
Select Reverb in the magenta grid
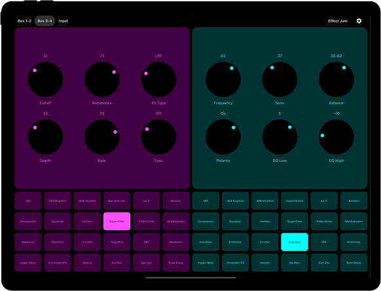[x=87, y=263]
